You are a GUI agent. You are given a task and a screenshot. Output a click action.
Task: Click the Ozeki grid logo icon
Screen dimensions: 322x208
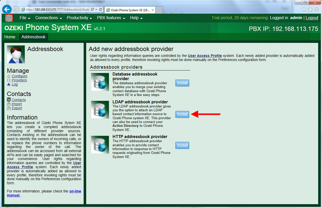9,18
